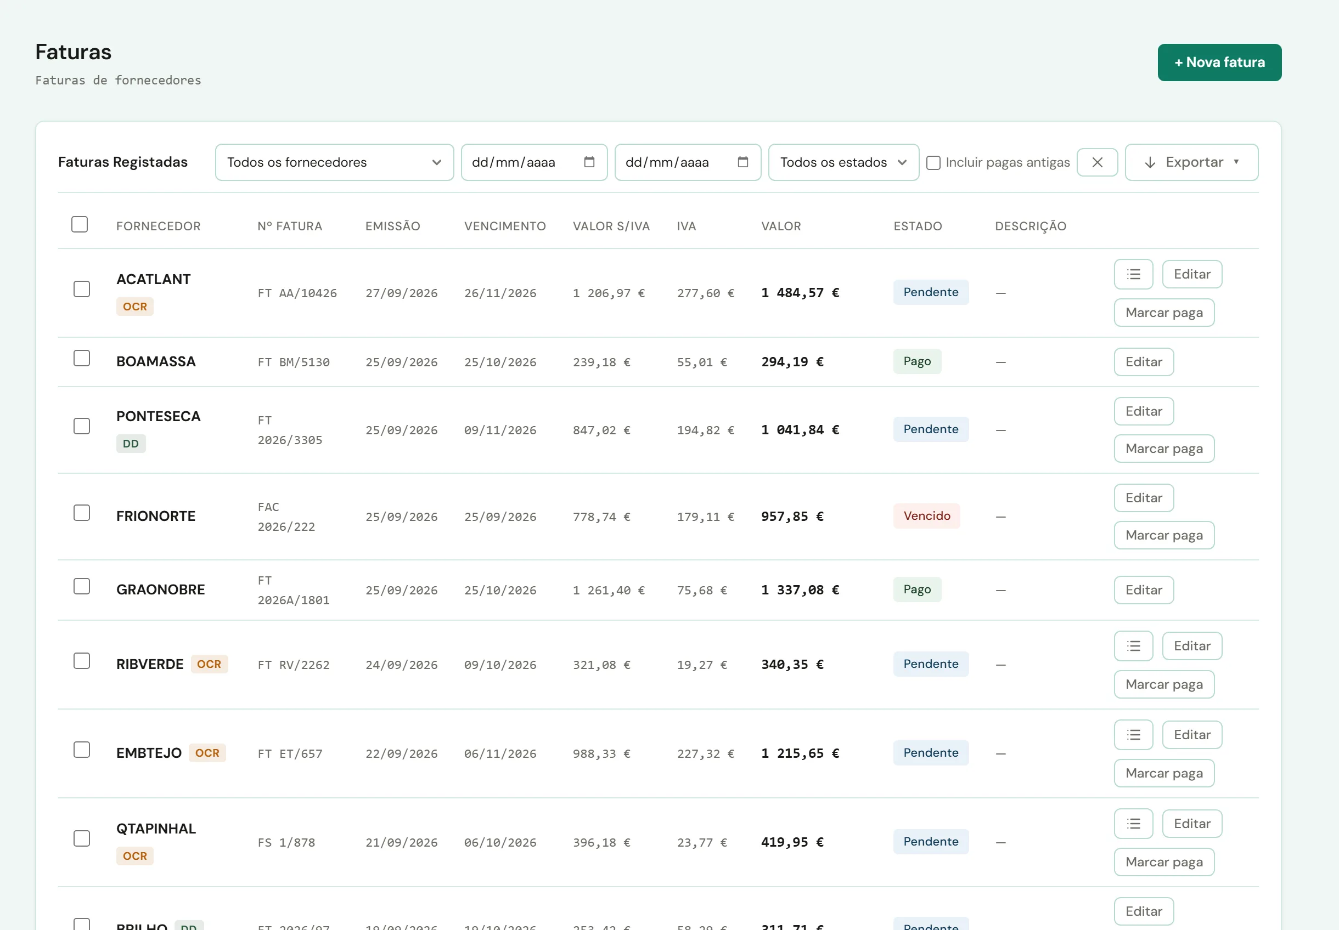Open line details icon for EMBTEJO invoice
Viewport: 1339px width, 930px height.
(1133, 735)
